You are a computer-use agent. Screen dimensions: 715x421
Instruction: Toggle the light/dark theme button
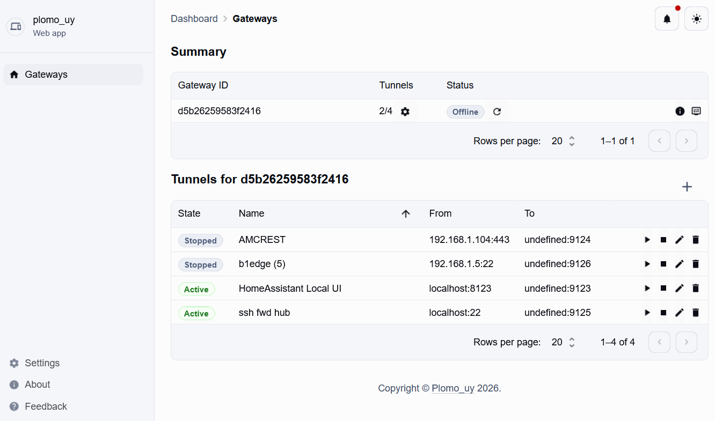[x=696, y=19]
